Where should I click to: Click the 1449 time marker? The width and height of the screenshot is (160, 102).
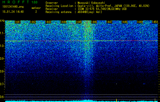point(140,22)
